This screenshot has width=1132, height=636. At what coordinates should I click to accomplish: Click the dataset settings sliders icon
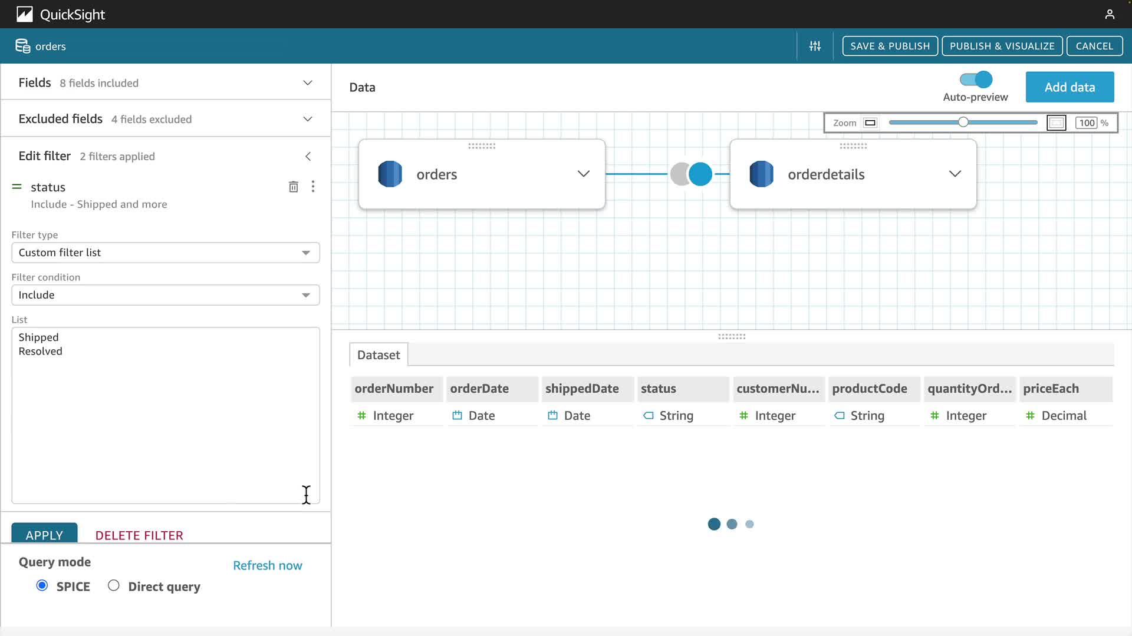[815, 46]
